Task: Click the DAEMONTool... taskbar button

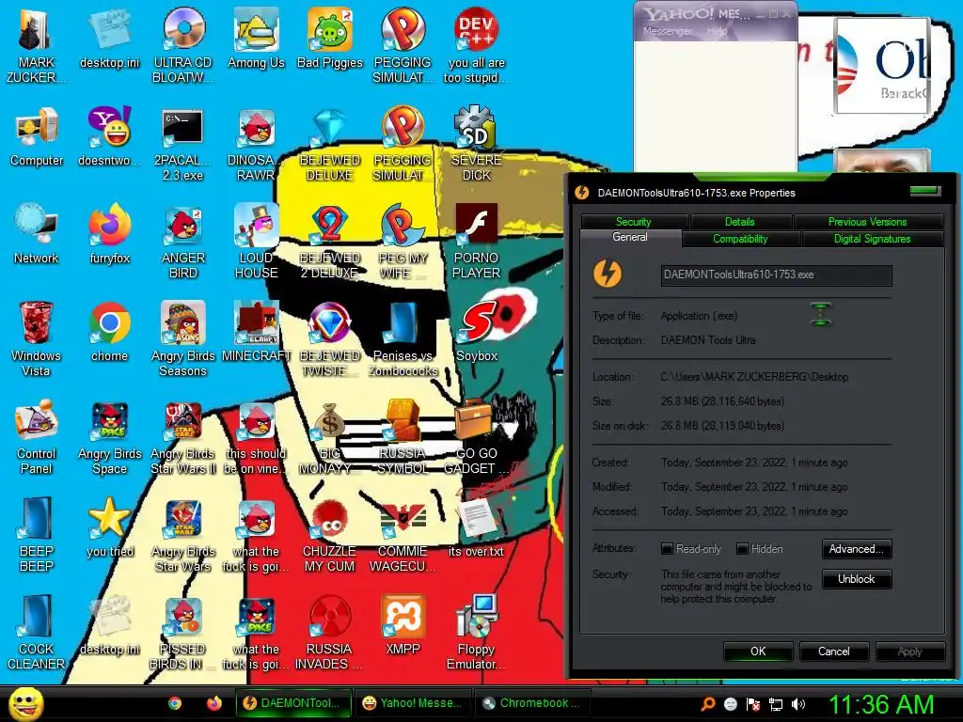Action: coord(293,703)
